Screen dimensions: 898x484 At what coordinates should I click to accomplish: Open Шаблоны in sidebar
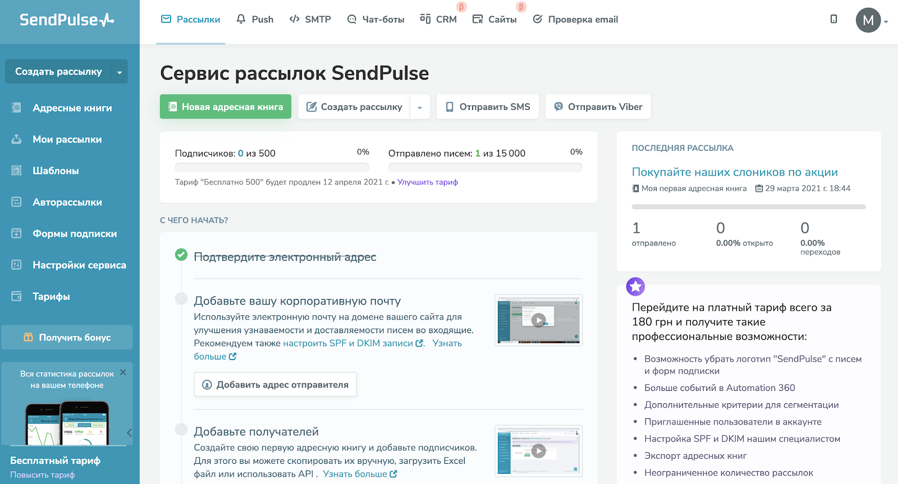pos(56,170)
